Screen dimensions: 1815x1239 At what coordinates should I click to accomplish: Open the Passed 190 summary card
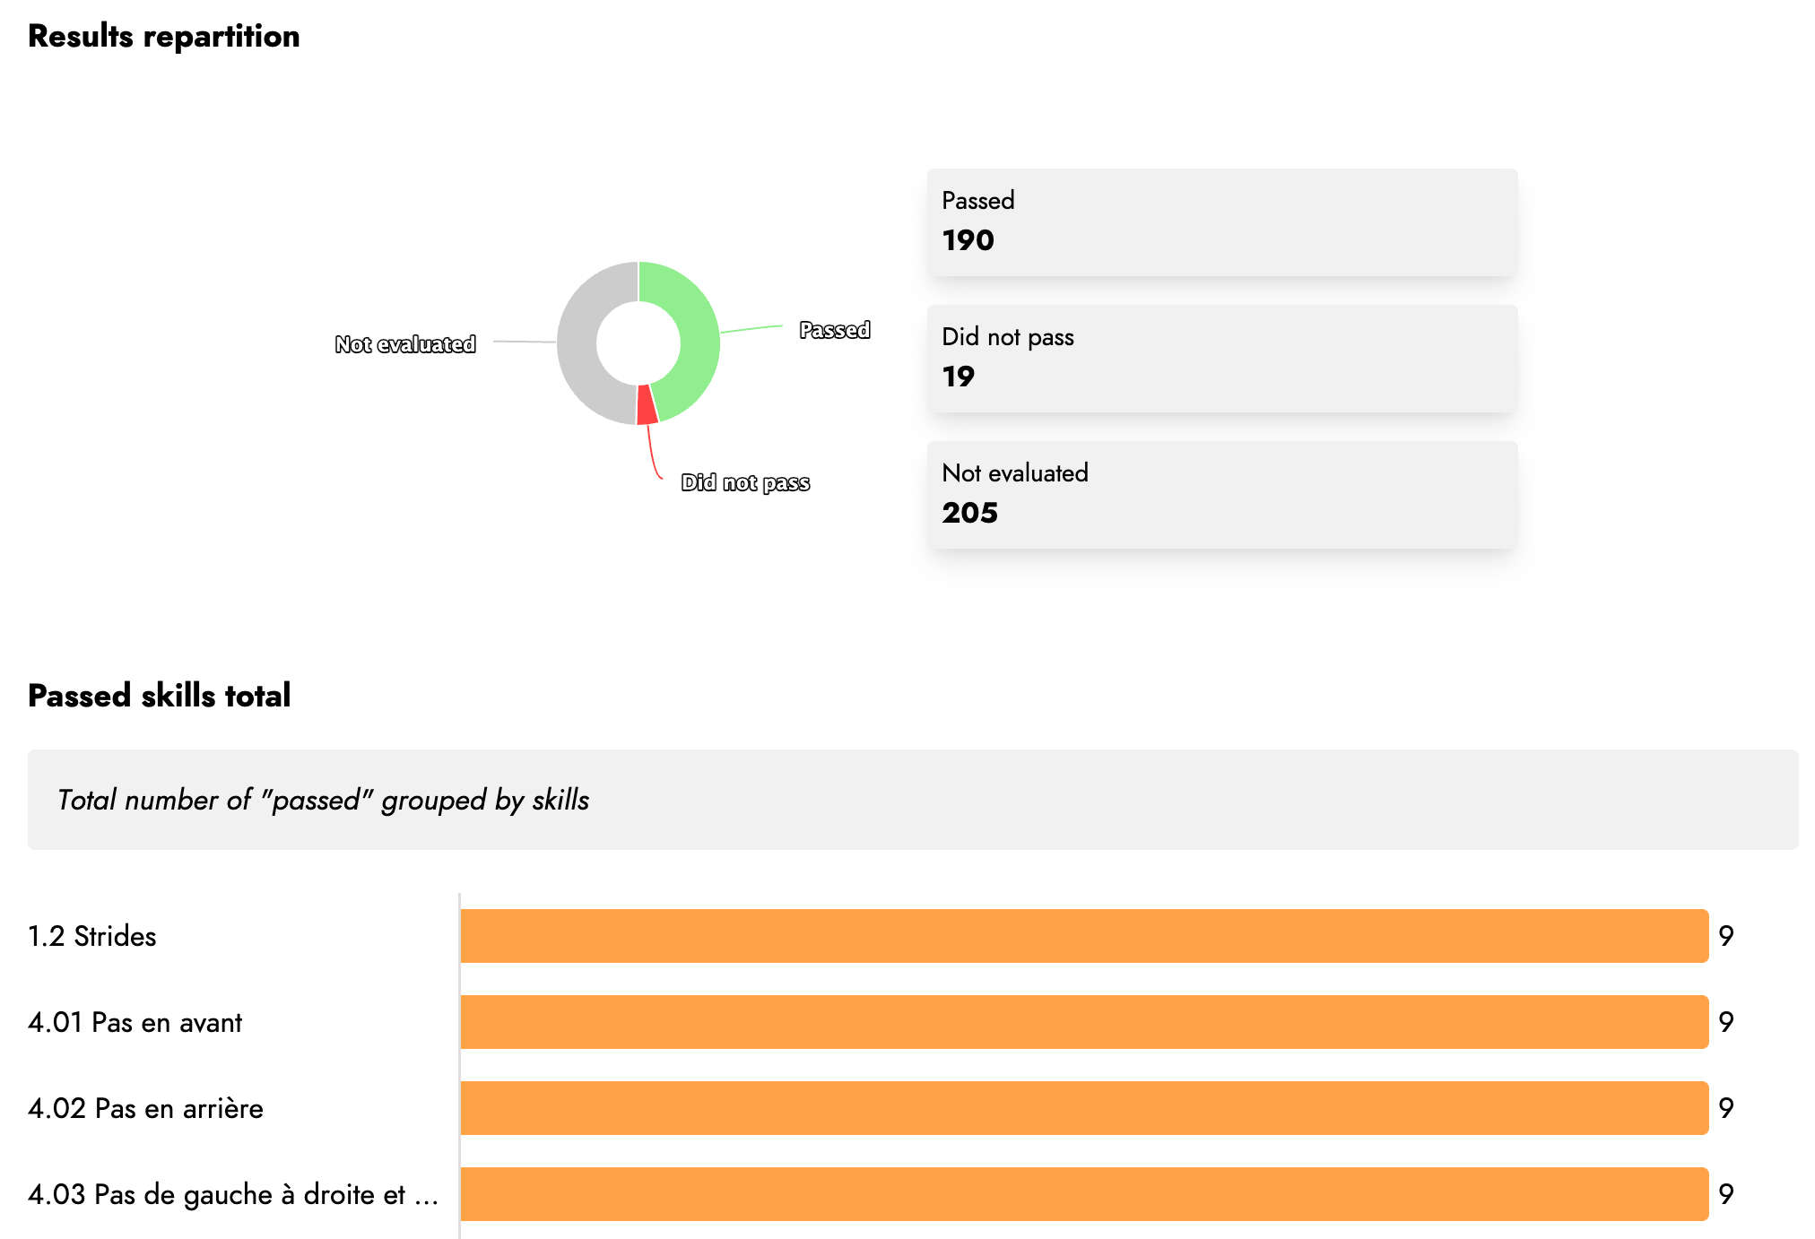point(1222,222)
